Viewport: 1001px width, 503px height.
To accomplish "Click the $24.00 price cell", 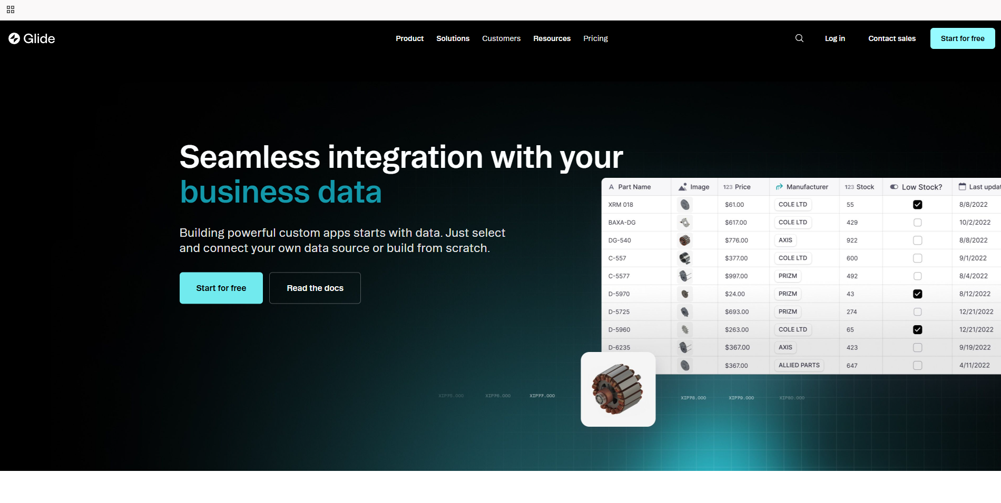I will pos(735,294).
